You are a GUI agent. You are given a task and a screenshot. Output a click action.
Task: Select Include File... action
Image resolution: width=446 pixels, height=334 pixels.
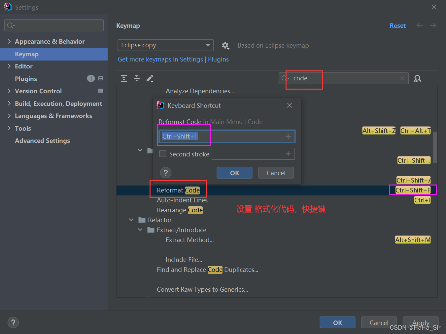184,260
